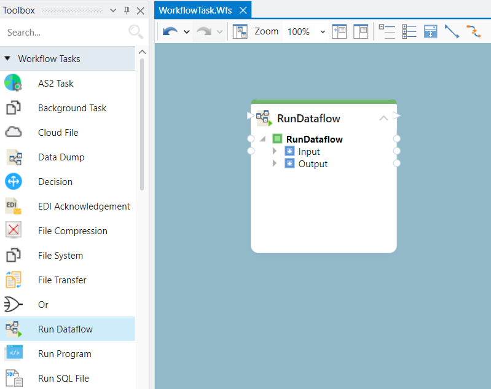491x389 pixels.
Task: Toggle the Toolbox pin (auto-hide) button
Action: pos(127,10)
